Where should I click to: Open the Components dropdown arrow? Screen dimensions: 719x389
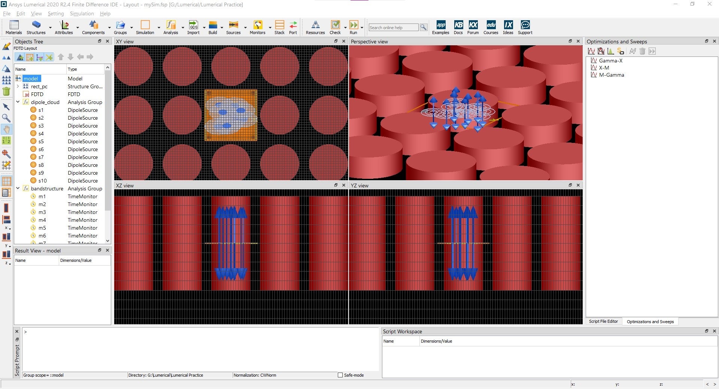(109, 27)
